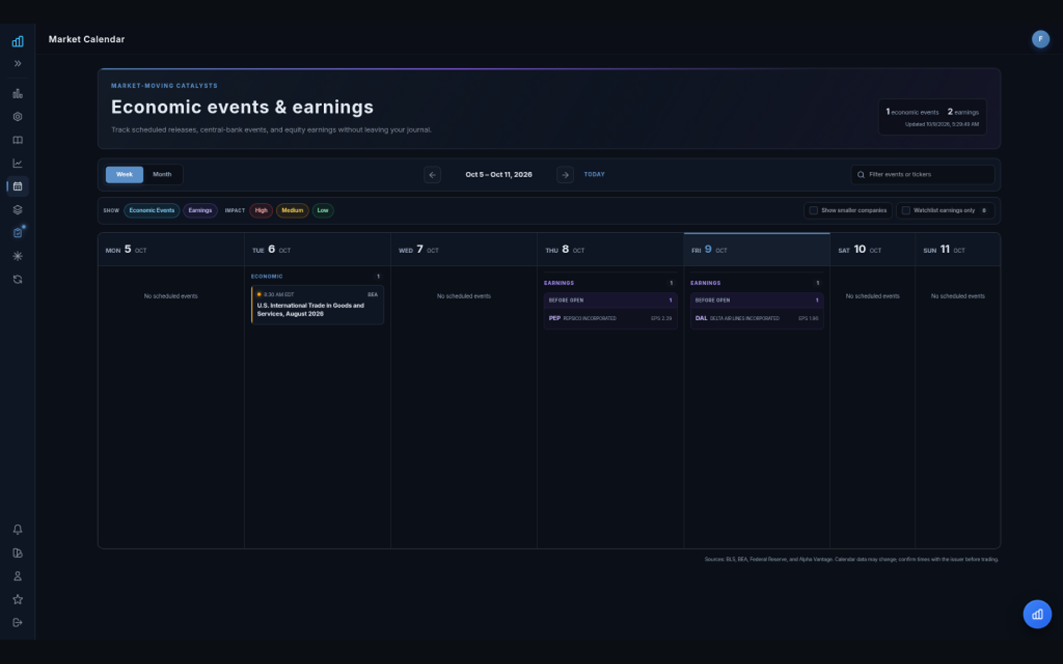The height and width of the screenshot is (664, 1063).
Task: Open the line chart analytics icon
Action: [x=18, y=163]
